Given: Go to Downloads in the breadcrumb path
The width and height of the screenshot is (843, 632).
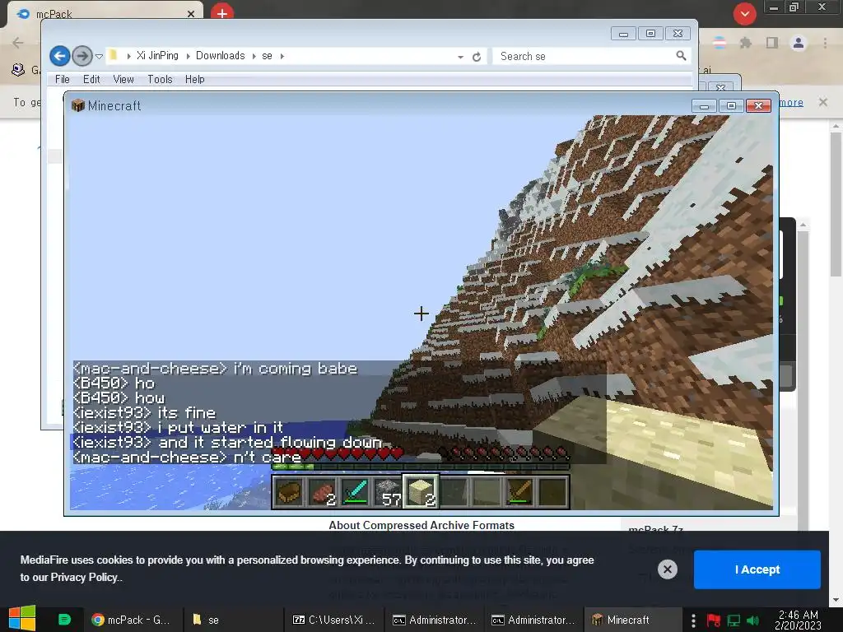Looking at the screenshot, I should click(220, 56).
